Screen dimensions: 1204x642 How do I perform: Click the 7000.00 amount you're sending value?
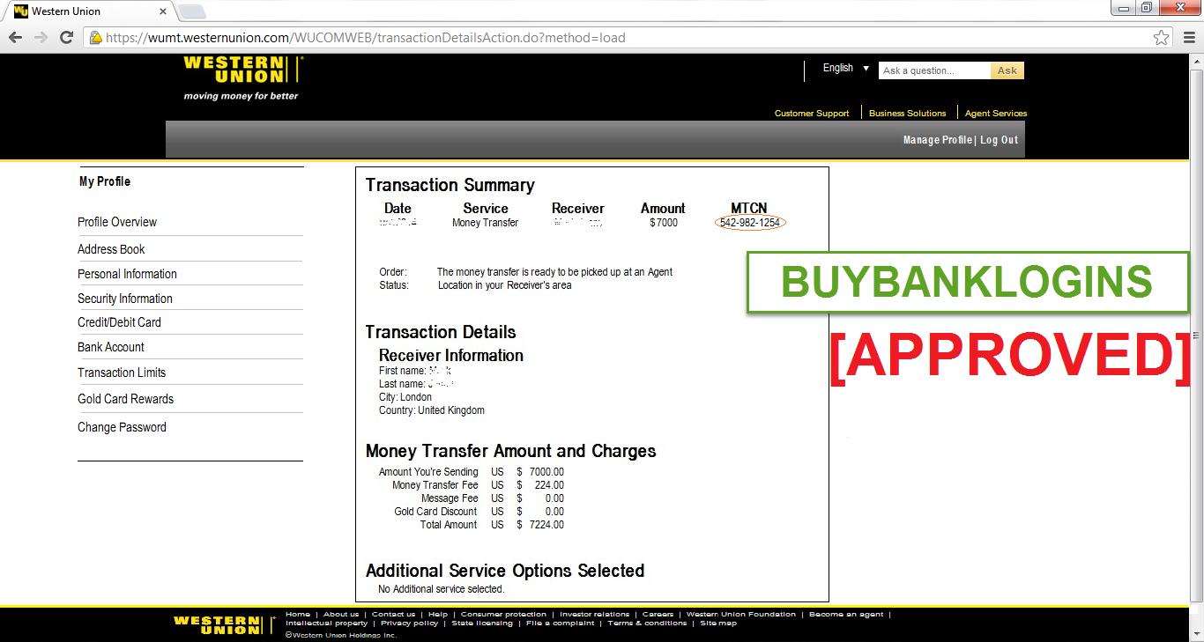point(546,472)
